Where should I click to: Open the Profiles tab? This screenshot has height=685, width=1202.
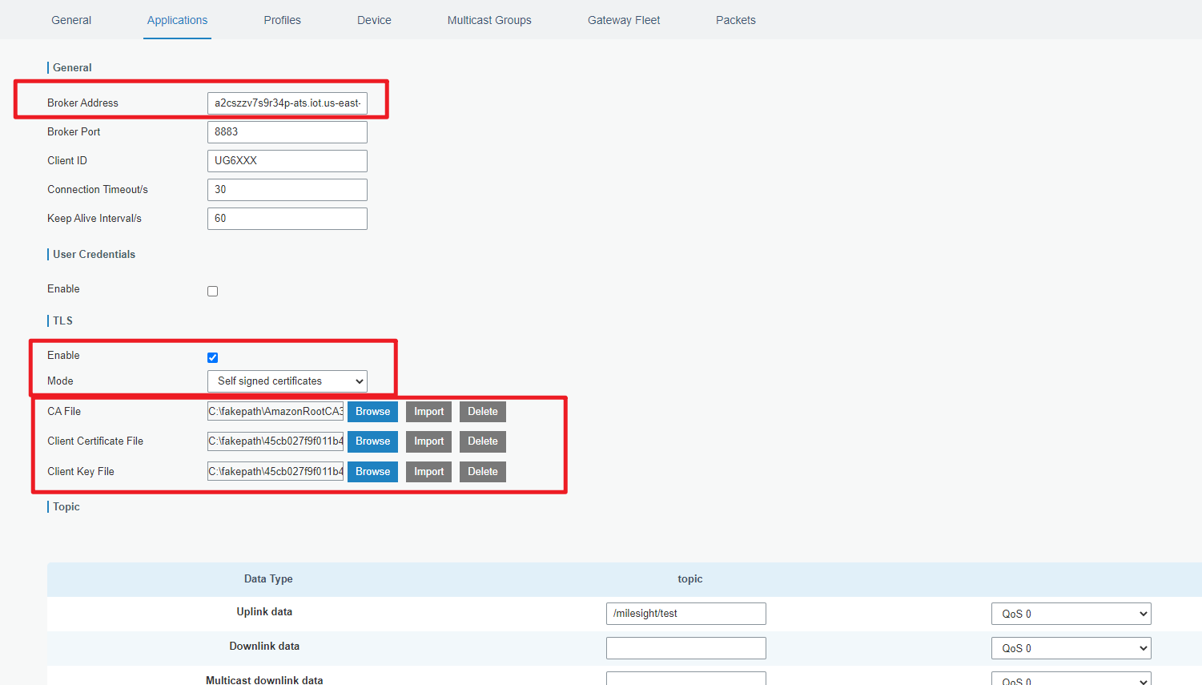pyautogui.click(x=282, y=20)
